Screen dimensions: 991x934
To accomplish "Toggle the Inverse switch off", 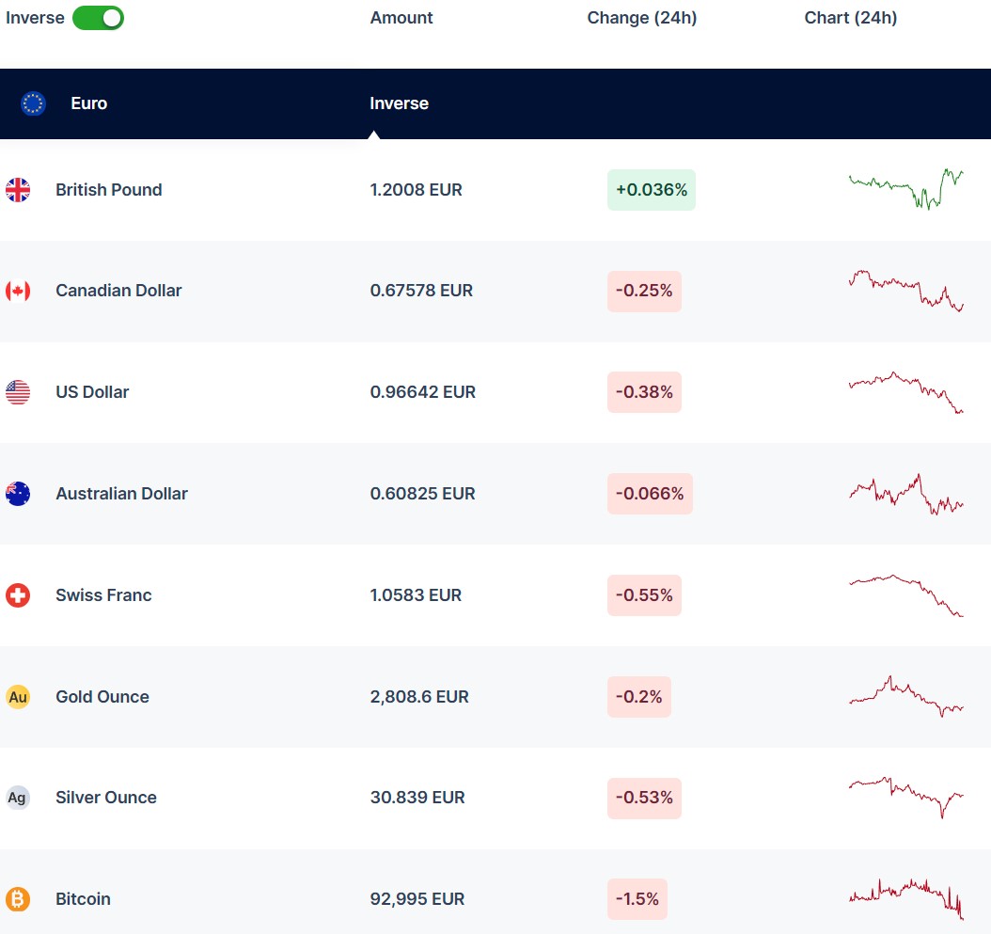I will click(x=98, y=18).
